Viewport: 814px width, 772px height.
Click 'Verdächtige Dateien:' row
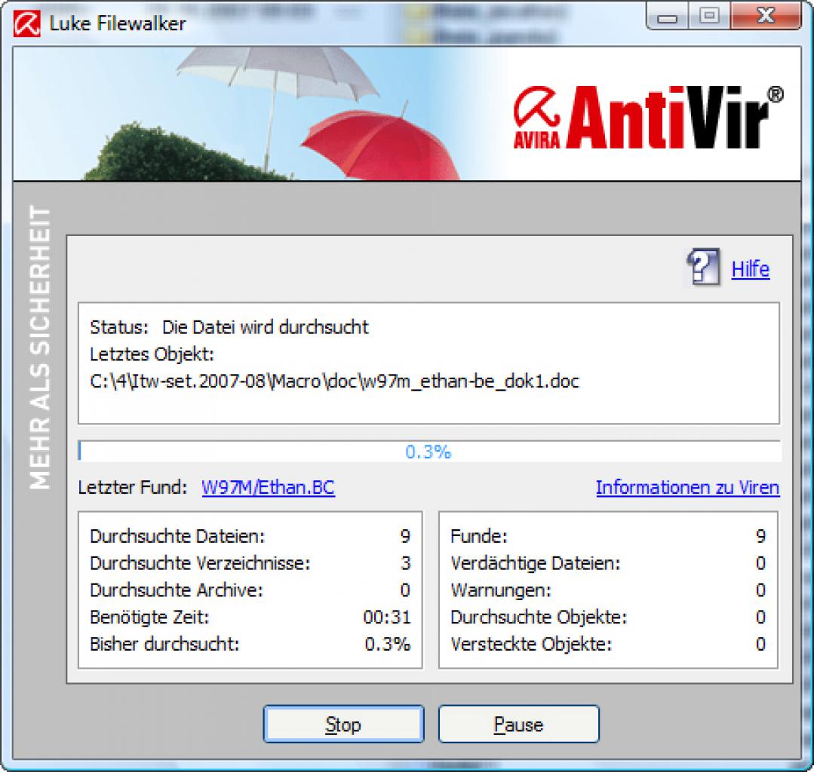[x=608, y=563]
